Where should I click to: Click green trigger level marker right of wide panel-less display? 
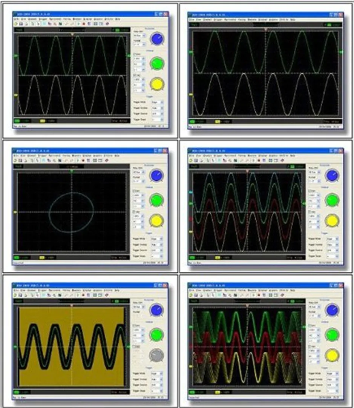[x=341, y=52]
